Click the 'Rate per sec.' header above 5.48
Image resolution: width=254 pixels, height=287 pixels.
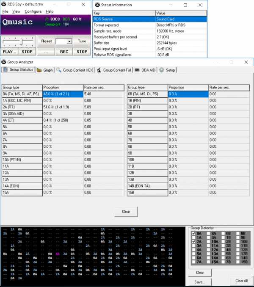point(104,87)
